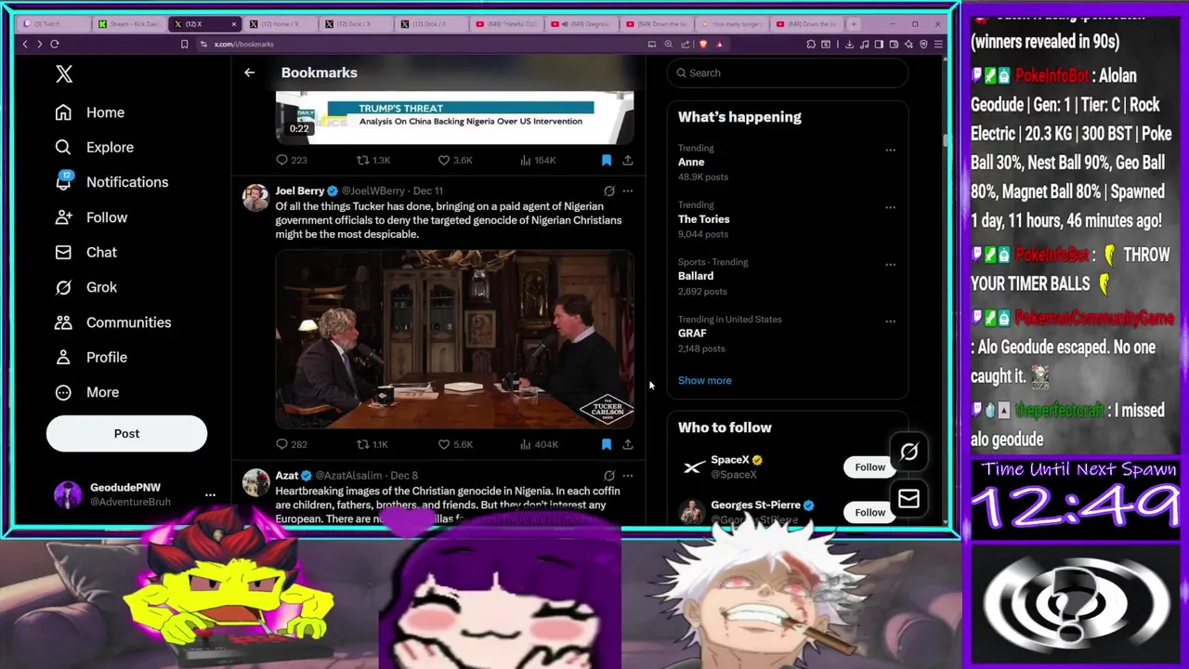Click Joel Berry's avatar

coord(255,197)
